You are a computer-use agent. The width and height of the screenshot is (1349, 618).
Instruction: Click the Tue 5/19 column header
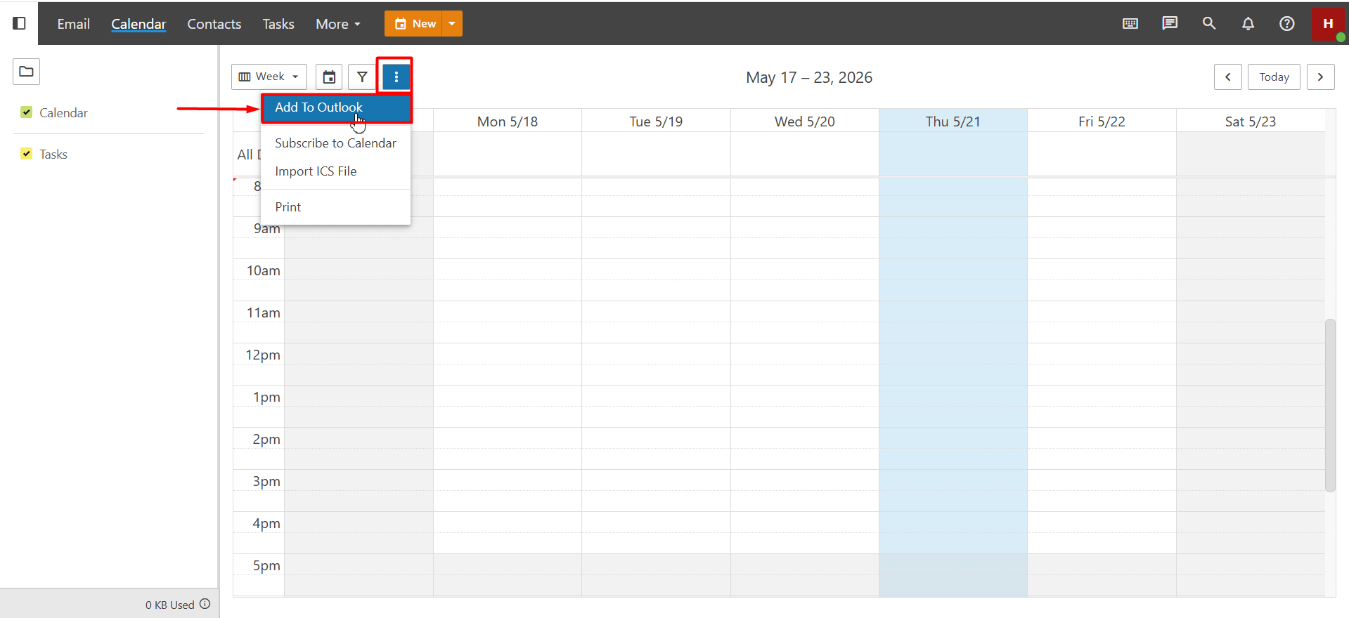pyautogui.click(x=656, y=121)
